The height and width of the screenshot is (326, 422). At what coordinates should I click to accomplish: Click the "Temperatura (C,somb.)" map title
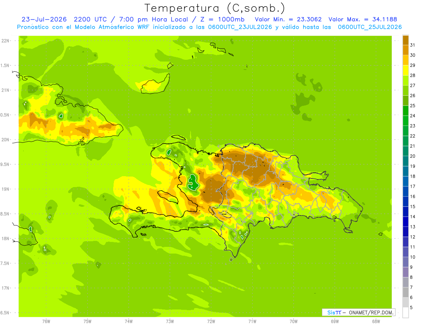click(x=215, y=8)
